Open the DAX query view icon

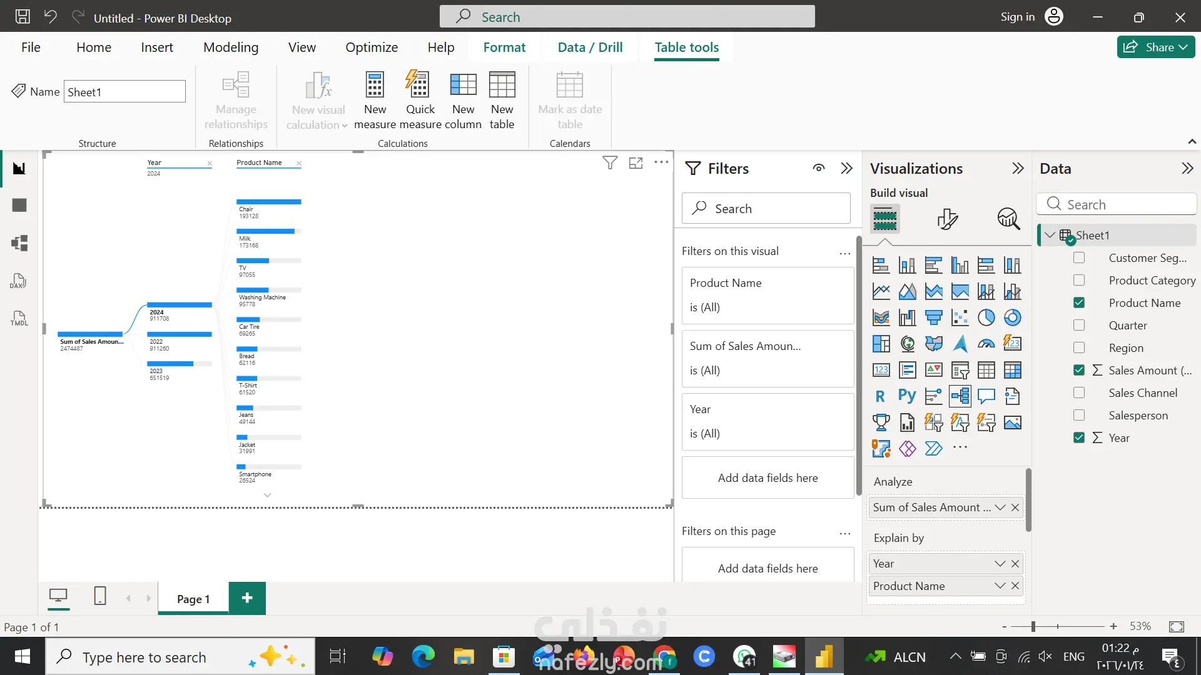click(x=19, y=281)
